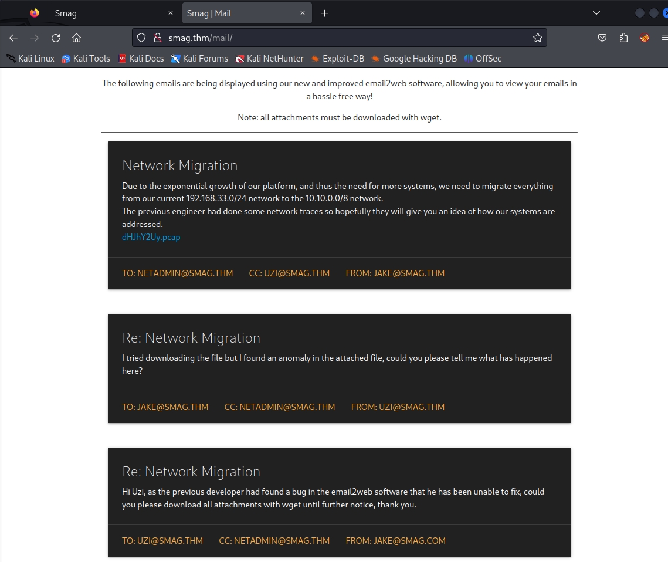668x562 pixels.
Task: Open the Kali Tools bookmark
Action: point(86,59)
